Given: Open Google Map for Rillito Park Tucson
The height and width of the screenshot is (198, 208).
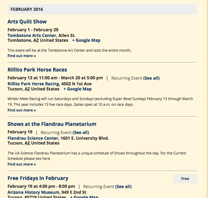Looking at the screenshot, I should pyautogui.click(x=77, y=89).
